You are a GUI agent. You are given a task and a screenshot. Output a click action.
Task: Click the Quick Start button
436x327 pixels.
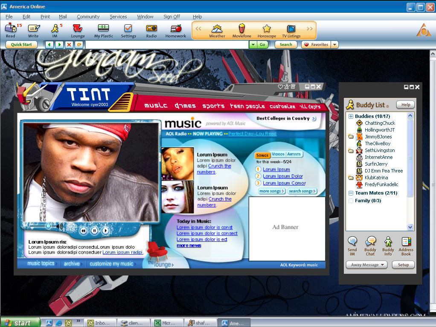21,44
